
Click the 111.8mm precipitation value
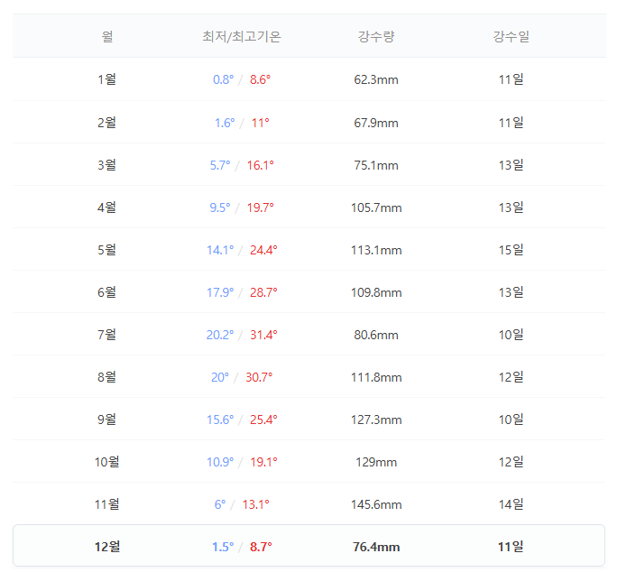click(x=376, y=377)
